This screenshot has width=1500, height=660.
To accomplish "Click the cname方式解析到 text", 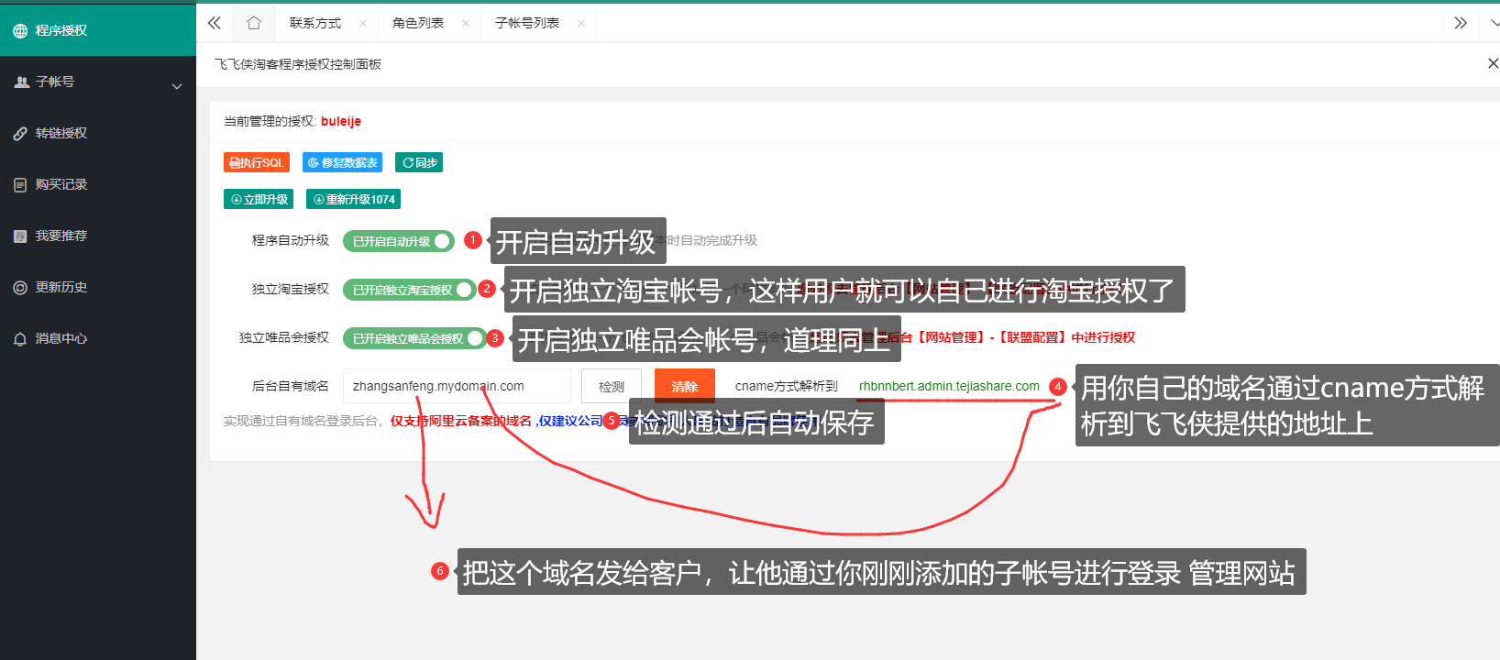I will (x=787, y=386).
